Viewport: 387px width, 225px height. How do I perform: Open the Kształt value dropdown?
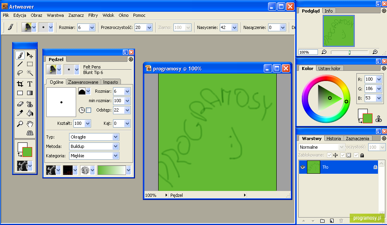(x=88, y=123)
